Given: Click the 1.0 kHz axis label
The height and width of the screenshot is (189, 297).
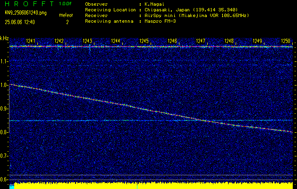Looking at the screenshot, I should pyautogui.click(x=3, y=85).
